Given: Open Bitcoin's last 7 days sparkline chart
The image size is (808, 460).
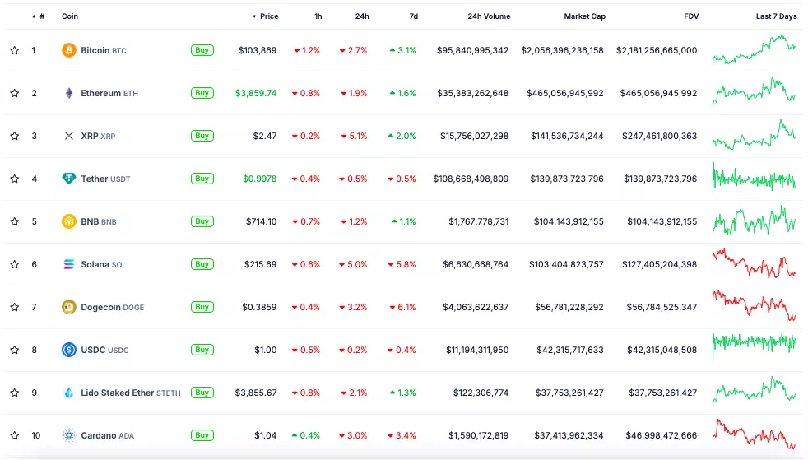Looking at the screenshot, I should pyautogui.click(x=754, y=49).
